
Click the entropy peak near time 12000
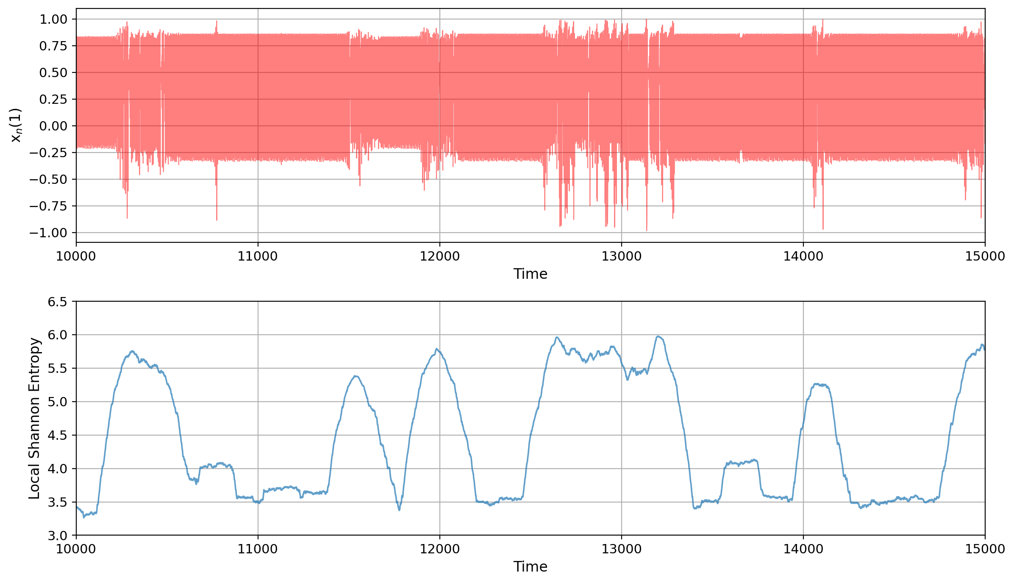(436, 349)
